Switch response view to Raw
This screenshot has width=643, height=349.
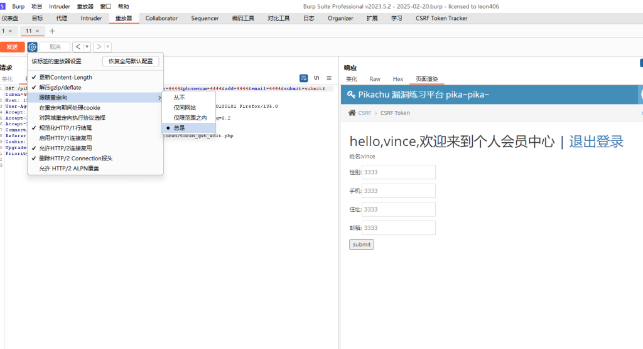coord(375,79)
